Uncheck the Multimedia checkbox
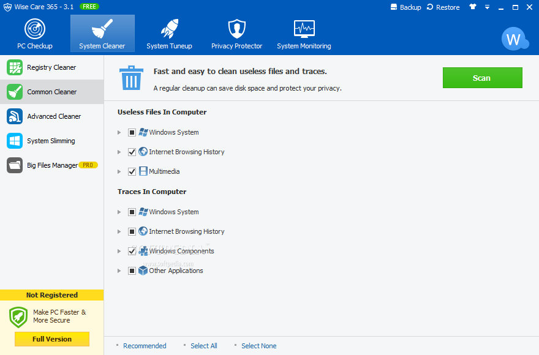 coord(132,171)
